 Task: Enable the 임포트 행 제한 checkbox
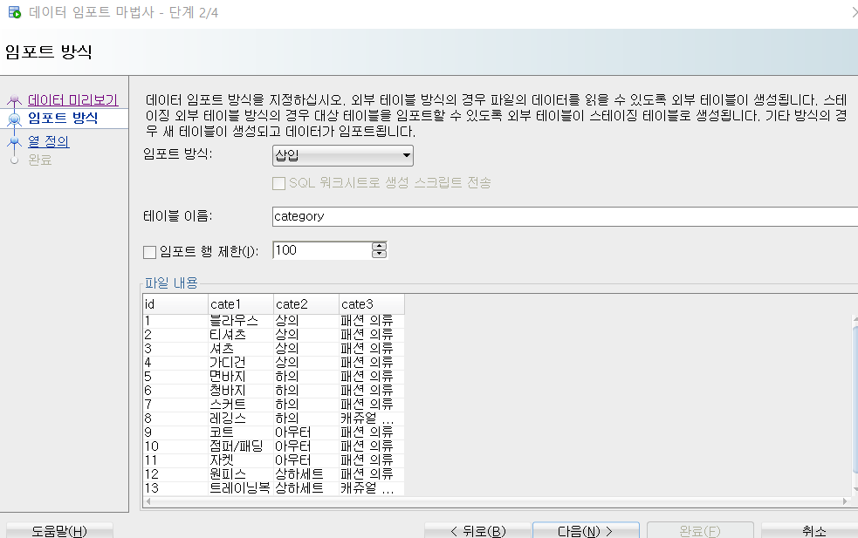[149, 252]
